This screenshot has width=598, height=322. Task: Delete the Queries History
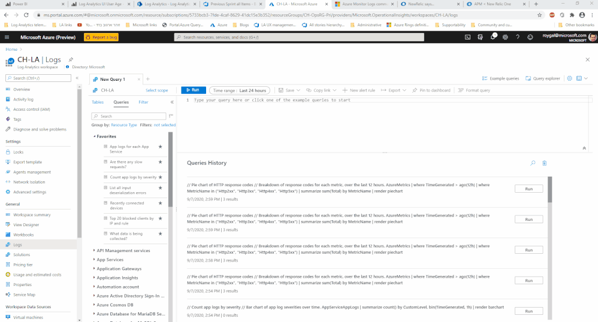[544, 163]
